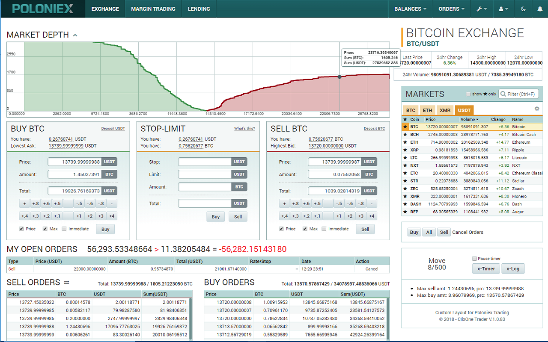Click the Poloniex logo

coord(43,9)
